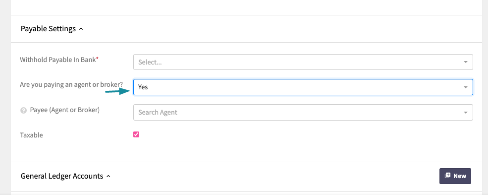This screenshot has height=195, width=488.
Task: Click the Taxable label text
Action: point(31,135)
